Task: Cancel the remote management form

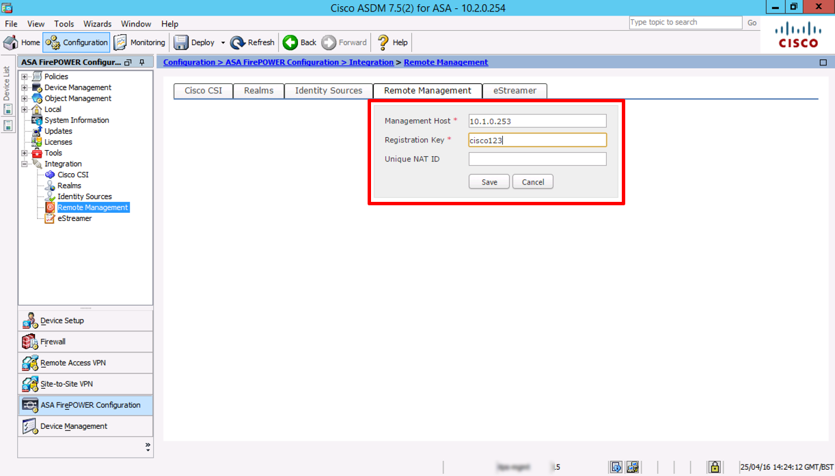Action: [x=533, y=182]
